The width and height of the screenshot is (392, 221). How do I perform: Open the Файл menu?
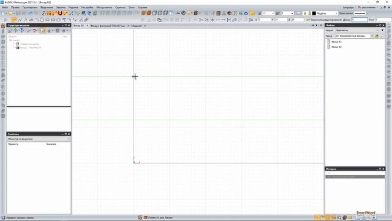(5, 7)
